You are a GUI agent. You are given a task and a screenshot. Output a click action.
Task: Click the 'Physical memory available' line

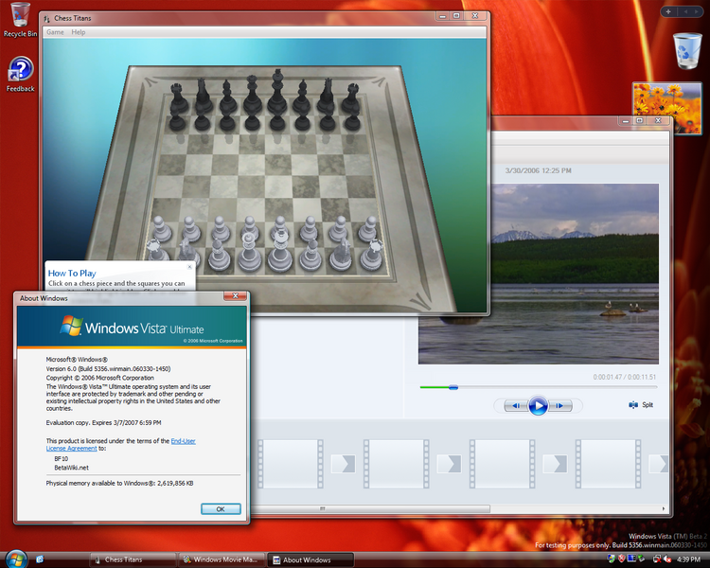click(119, 484)
